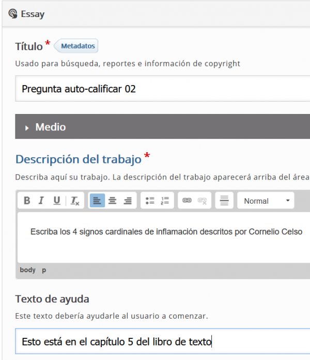
Task: Insert a numbered list
Action: point(165,201)
